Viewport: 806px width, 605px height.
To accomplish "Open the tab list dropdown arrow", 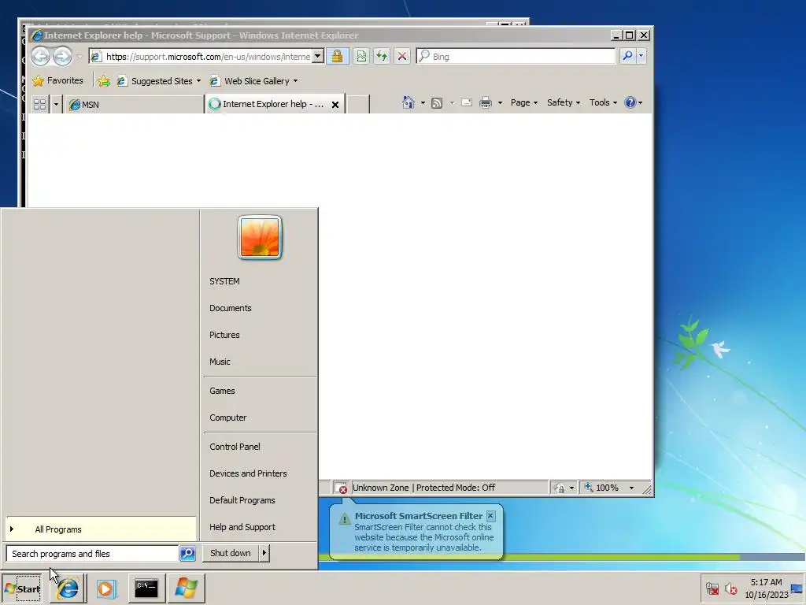I will click(56, 105).
